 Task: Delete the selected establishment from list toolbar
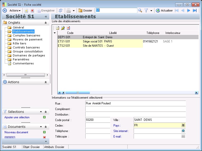[x=68, y=28]
